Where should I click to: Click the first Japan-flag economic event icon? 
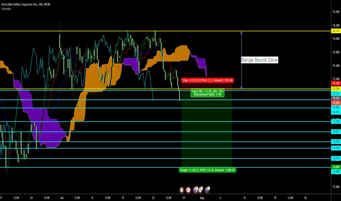[x=181, y=190]
